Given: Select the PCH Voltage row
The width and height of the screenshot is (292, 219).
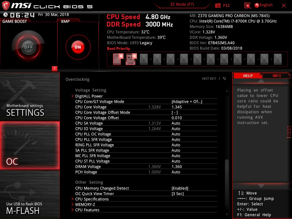Looking at the screenshot, I should [146, 172].
